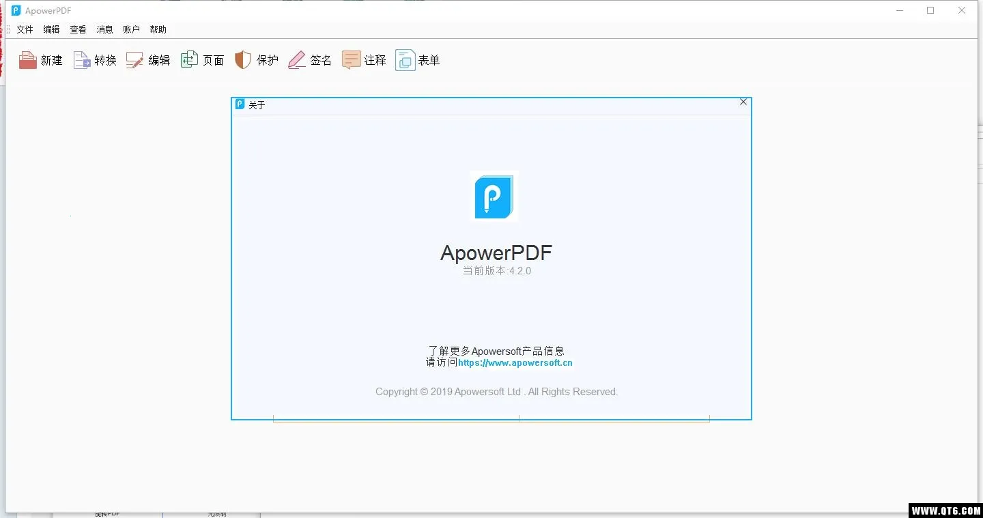Close the 关于 (About) dialog
This screenshot has width=983, height=518.
point(743,102)
